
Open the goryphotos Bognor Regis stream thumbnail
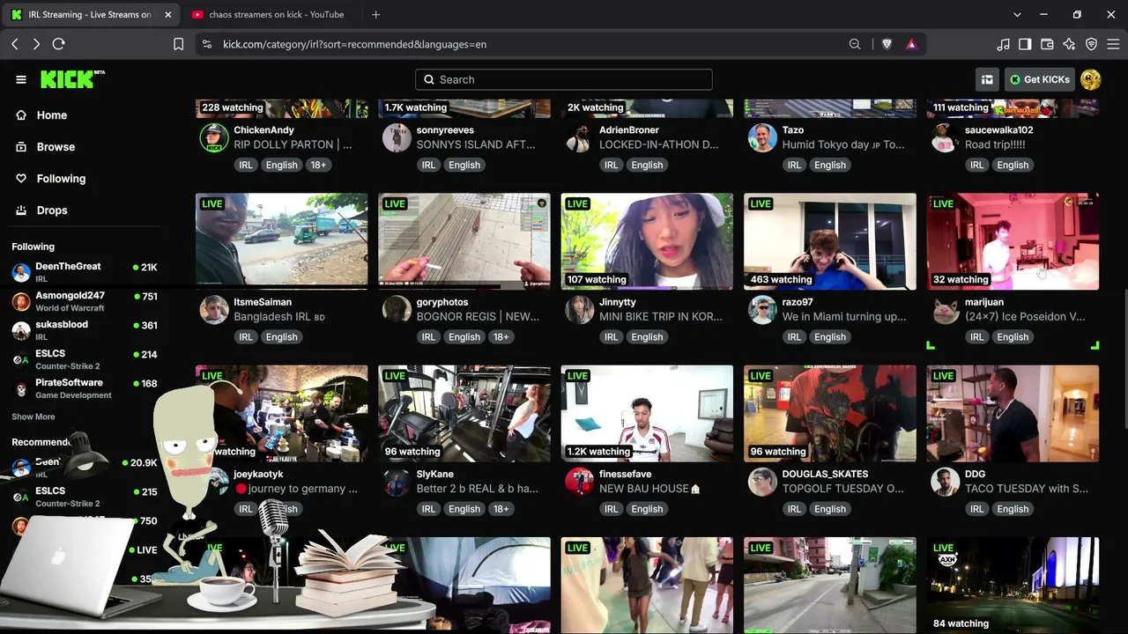point(464,241)
